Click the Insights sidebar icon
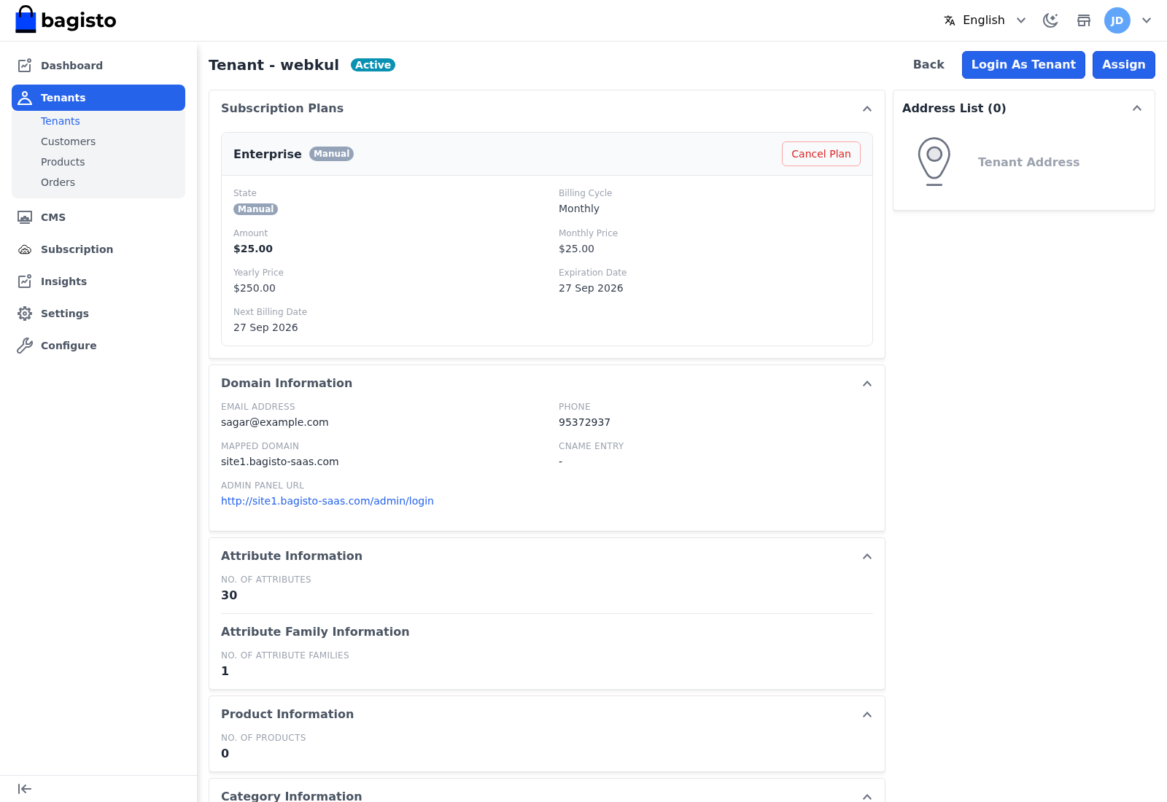 [25, 281]
